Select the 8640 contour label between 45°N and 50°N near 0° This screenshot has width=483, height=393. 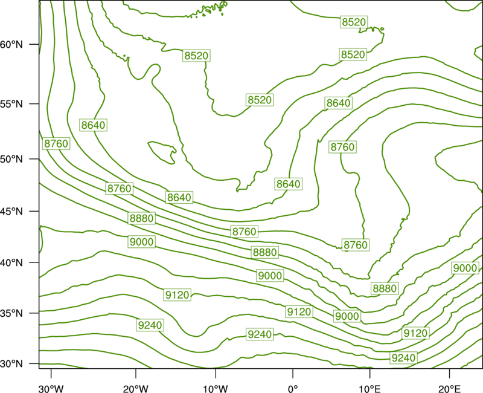click(x=289, y=184)
